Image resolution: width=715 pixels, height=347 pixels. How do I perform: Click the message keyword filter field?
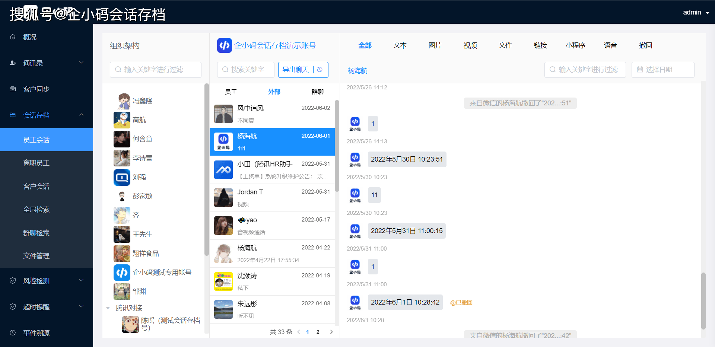585,70
